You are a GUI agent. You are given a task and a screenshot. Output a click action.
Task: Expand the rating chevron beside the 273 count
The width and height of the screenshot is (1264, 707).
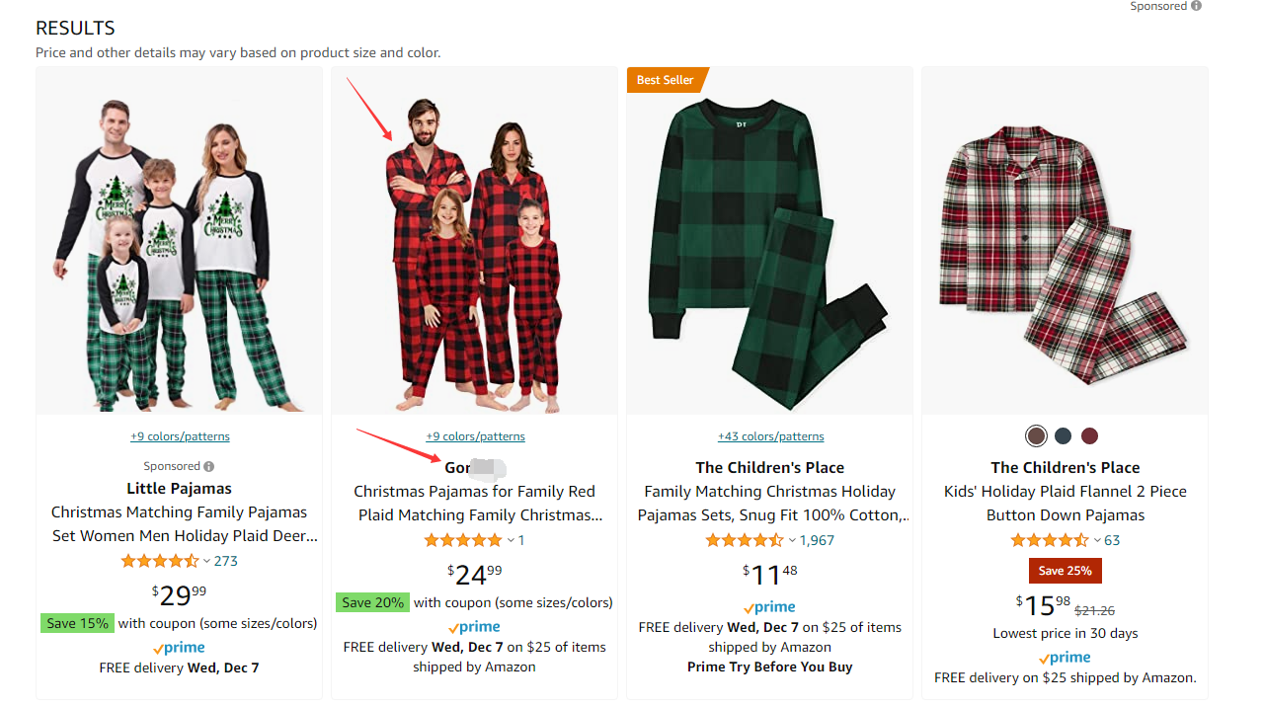pos(206,561)
